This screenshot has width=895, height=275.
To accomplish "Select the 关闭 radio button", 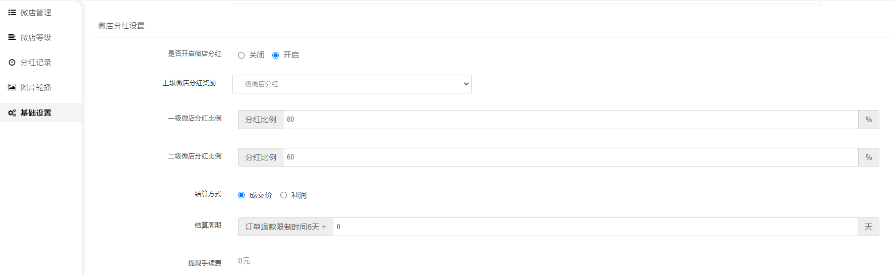I will point(241,56).
